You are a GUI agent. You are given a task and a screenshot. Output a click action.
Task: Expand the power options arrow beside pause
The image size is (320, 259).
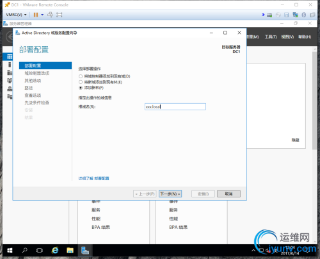click(42, 15)
